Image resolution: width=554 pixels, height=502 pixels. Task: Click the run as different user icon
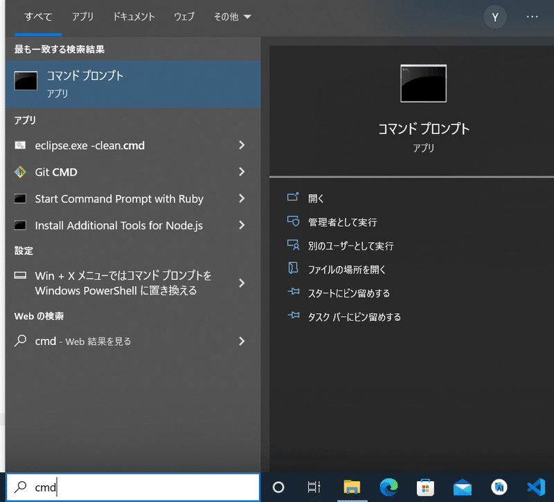(293, 245)
